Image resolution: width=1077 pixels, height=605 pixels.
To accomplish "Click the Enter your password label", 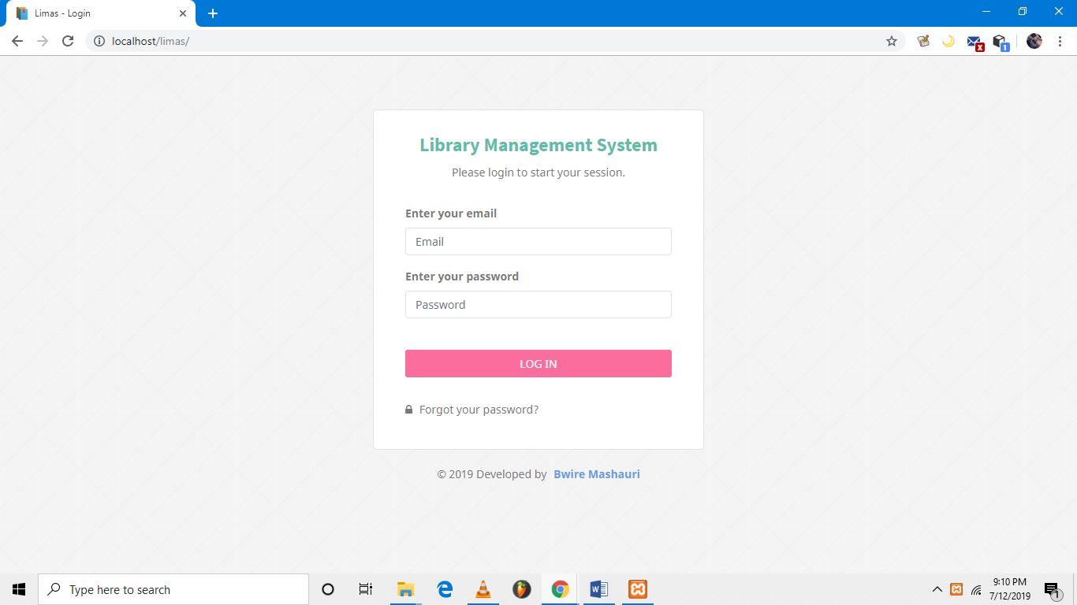I will (x=462, y=277).
